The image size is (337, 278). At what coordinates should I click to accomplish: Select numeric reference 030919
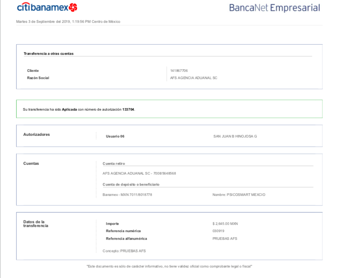218,231
